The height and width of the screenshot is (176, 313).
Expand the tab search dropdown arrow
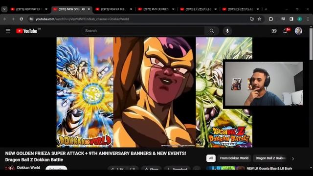4,9
